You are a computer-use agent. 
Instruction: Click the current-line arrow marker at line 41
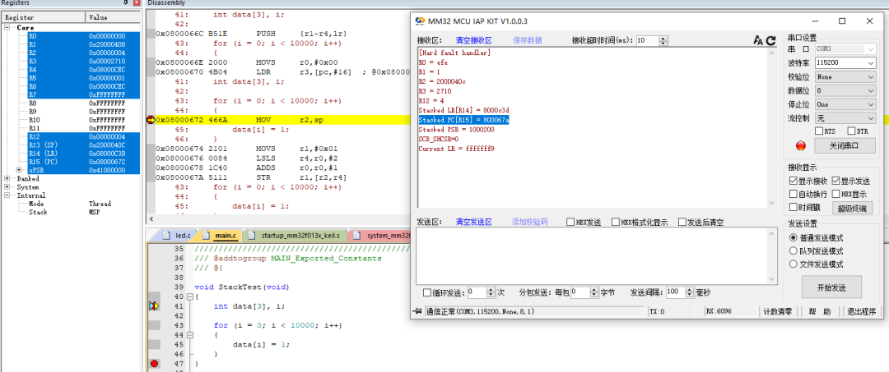pyautogui.click(x=154, y=305)
